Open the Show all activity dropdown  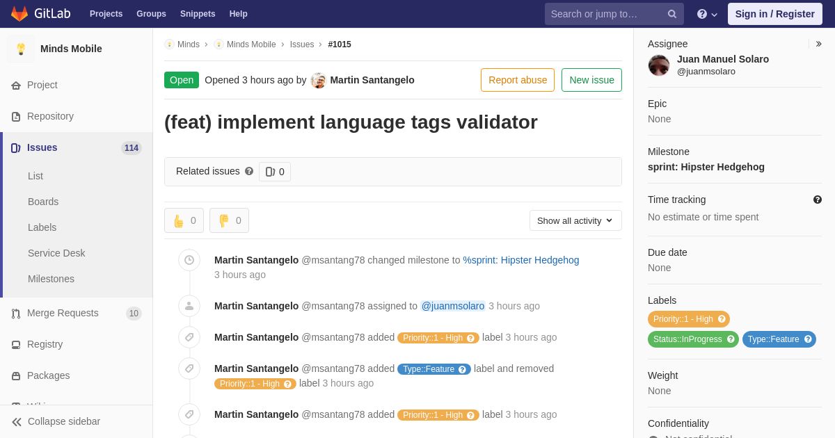pos(575,220)
